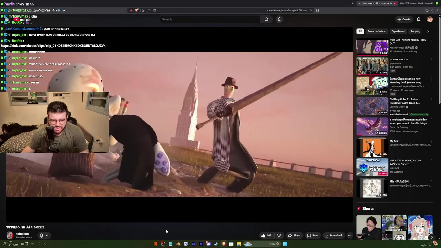Open options for nostalgic Pokemon mix video
This screenshot has width=441, height=248.
431,120
